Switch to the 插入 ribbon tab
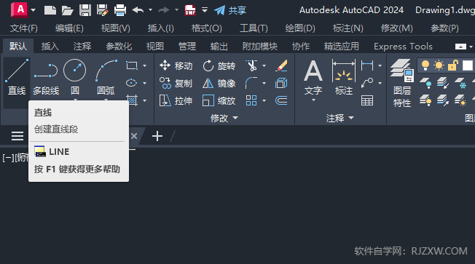This screenshot has height=264, width=475. [50, 47]
